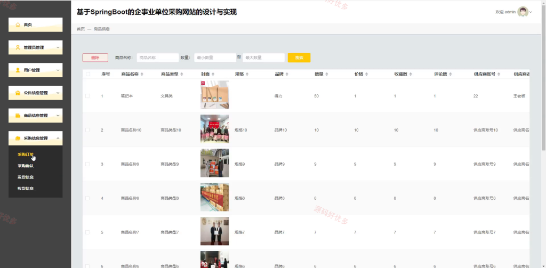The width and height of the screenshot is (546, 268).
Task: Open 采购订单 submenu item
Action: point(26,155)
